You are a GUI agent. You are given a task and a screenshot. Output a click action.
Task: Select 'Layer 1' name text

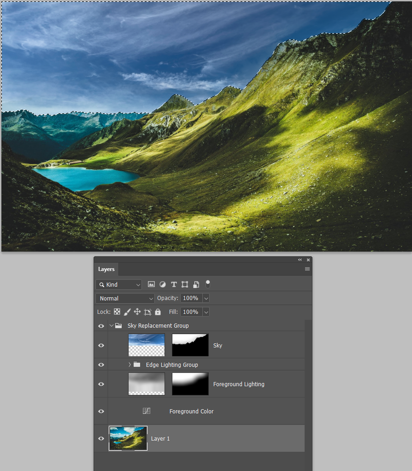click(x=160, y=438)
